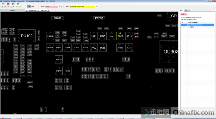Screen dimensions: 216x119
Task: Click the green back arrow icon
Action: pos(17,6)
